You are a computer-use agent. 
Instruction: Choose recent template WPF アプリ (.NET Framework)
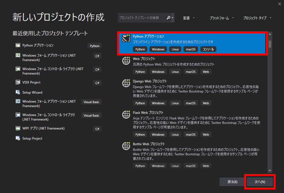click(x=43, y=128)
